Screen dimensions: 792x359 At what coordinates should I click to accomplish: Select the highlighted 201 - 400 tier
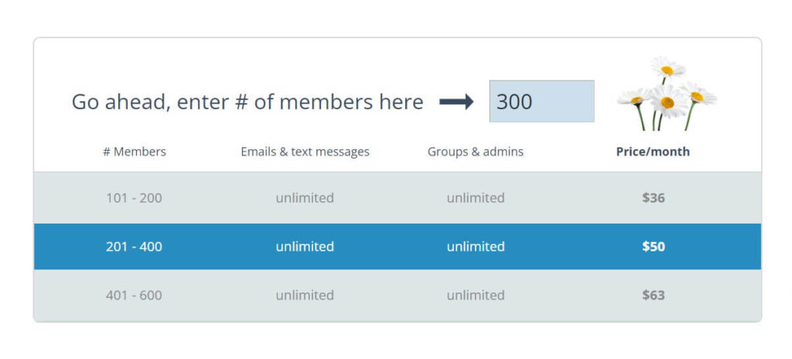(x=134, y=247)
